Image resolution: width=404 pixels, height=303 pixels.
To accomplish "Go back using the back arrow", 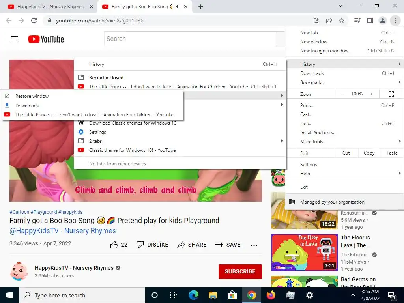I will [9, 21].
